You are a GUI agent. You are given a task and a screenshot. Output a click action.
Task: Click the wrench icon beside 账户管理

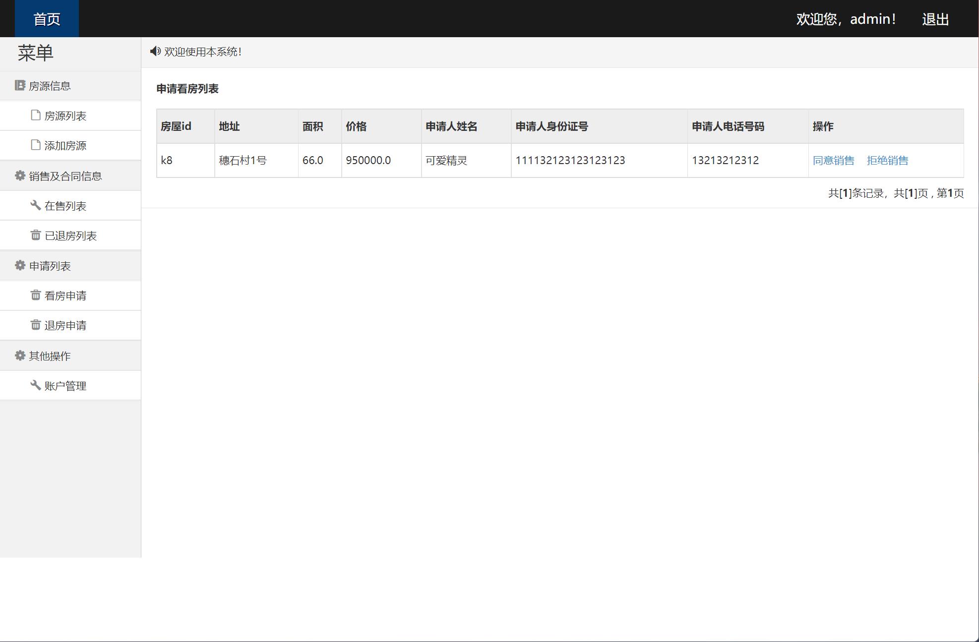[35, 386]
